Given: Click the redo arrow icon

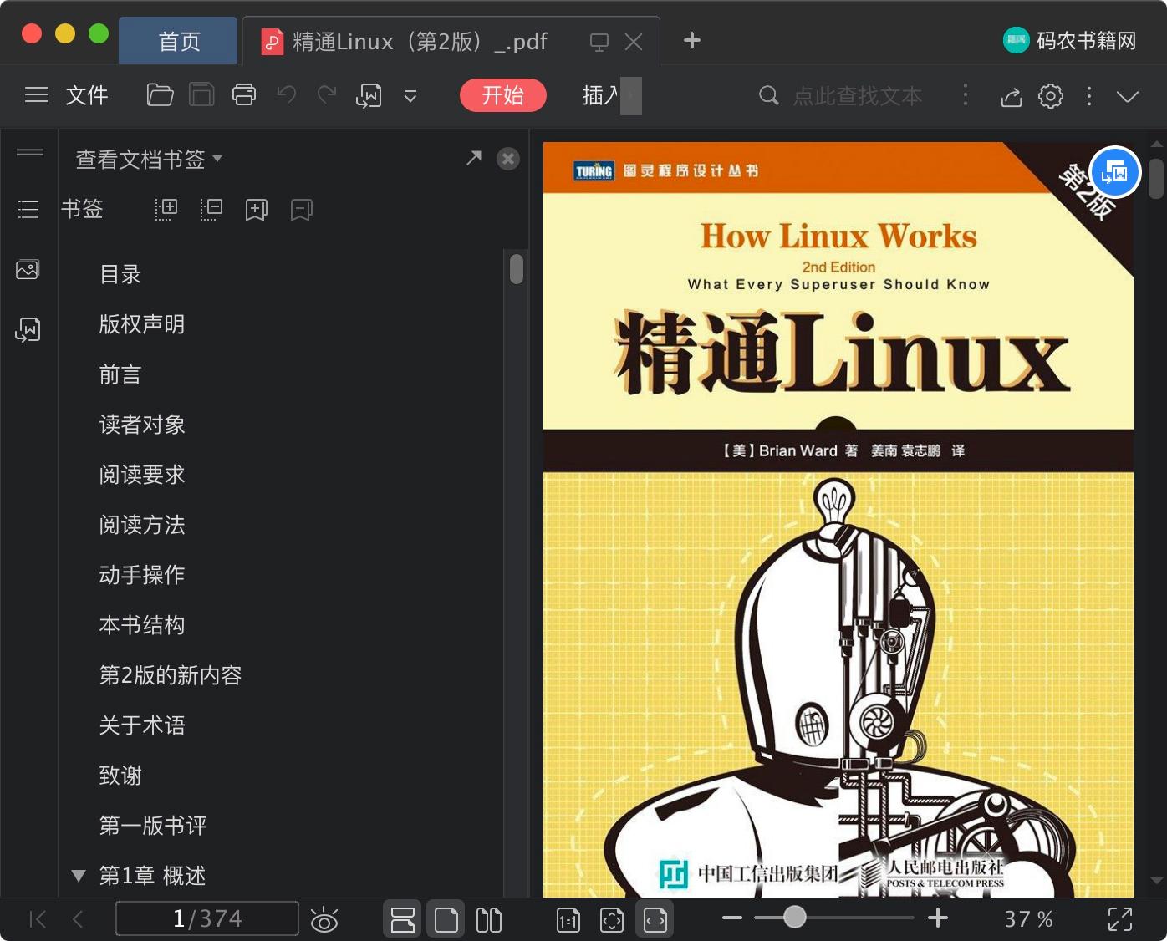Looking at the screenshot, I should click(327, 95).
